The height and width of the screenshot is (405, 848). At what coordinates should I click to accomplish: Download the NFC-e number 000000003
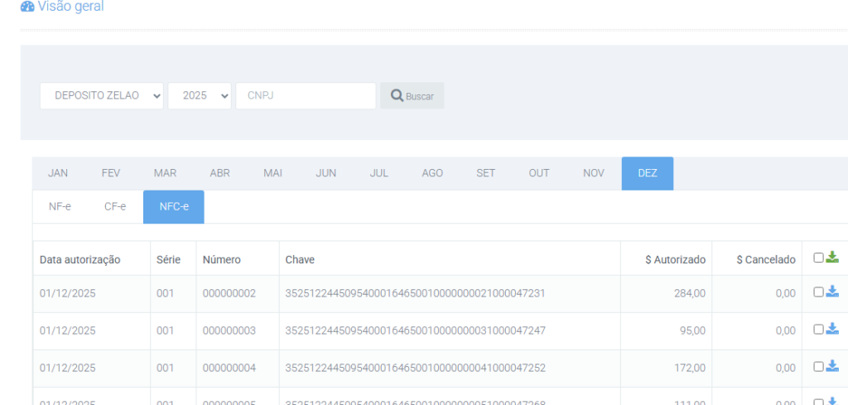[x=832, y=329]
